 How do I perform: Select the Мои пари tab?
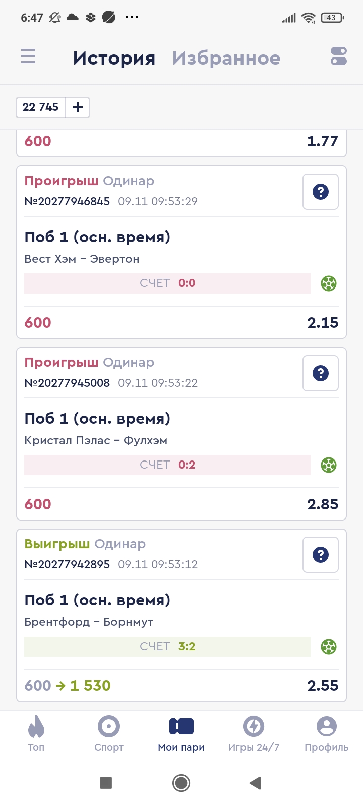[x=181, y=734]
